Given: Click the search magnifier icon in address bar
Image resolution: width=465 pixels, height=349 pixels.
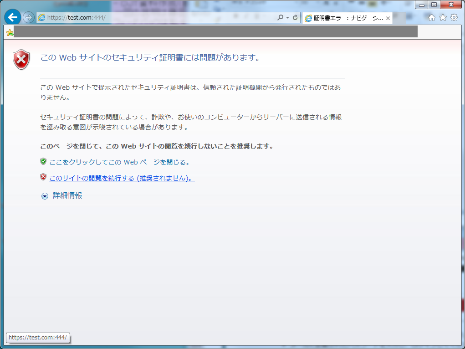Looking at the screenshot, I should 280,17.
